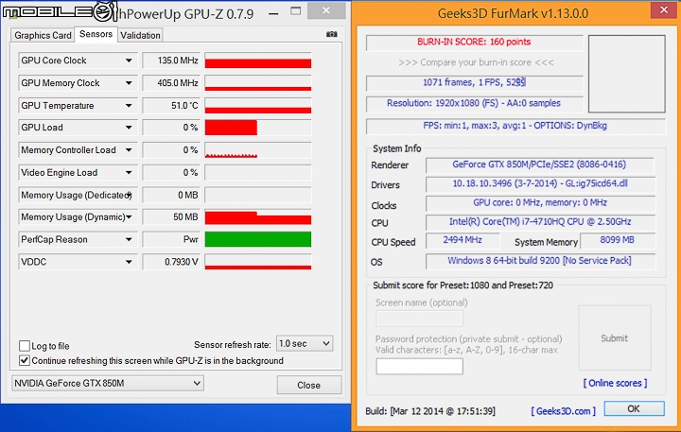This screenshot has height=432, width=681.
Task: Click the 51.0 °C temperature value
Action: 171,106
